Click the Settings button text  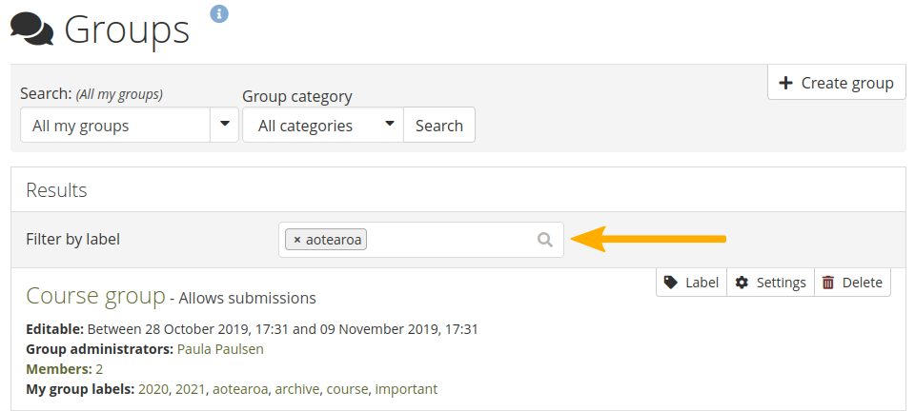coord(781,283)
